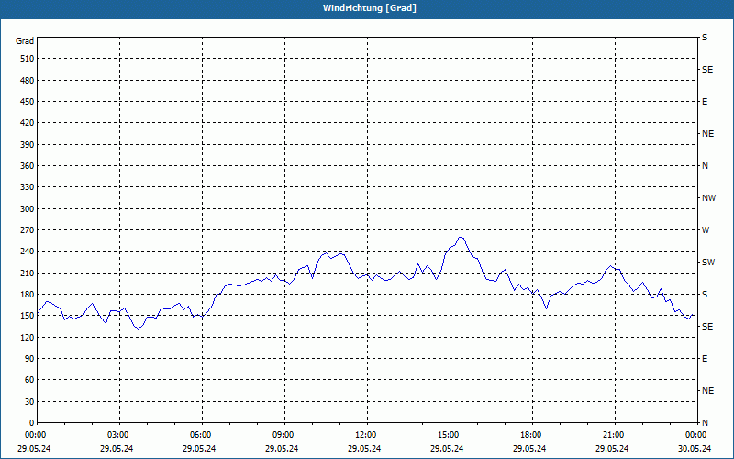The width and height of the screenshot is (734, 459).
Task: Click the 0 y-axis value
Action: pos(32,423)
